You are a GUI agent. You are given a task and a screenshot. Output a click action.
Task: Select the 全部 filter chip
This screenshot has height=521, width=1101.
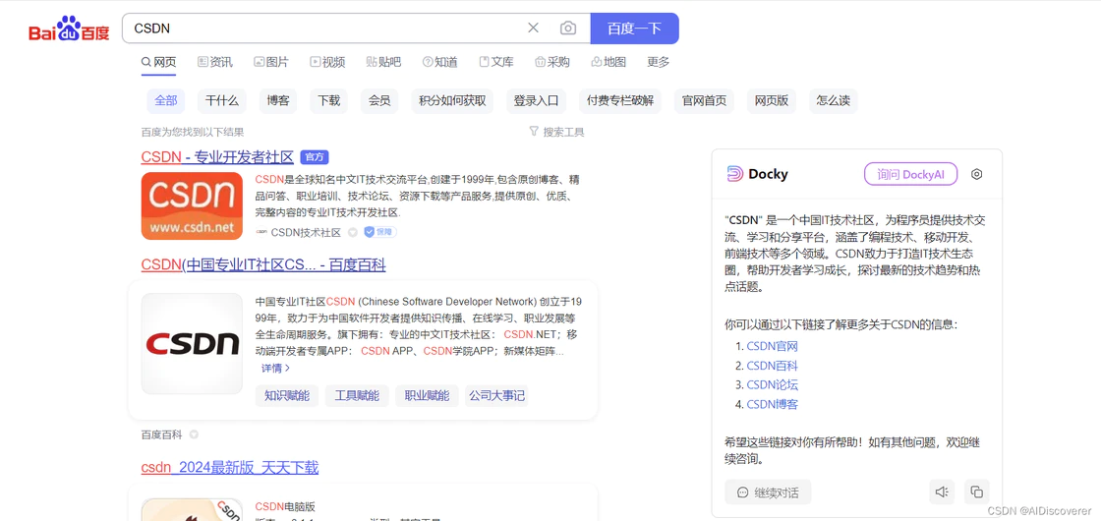166,100
